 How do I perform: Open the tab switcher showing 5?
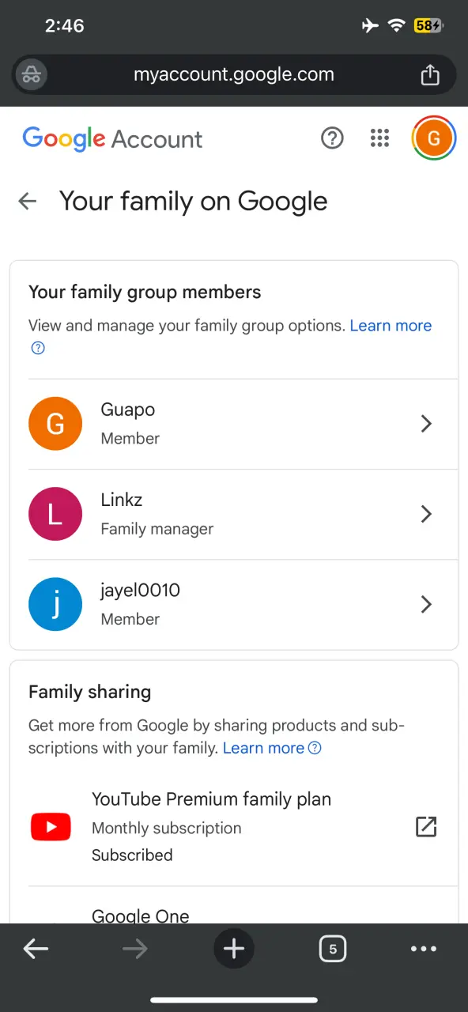[x=333, y=949]
